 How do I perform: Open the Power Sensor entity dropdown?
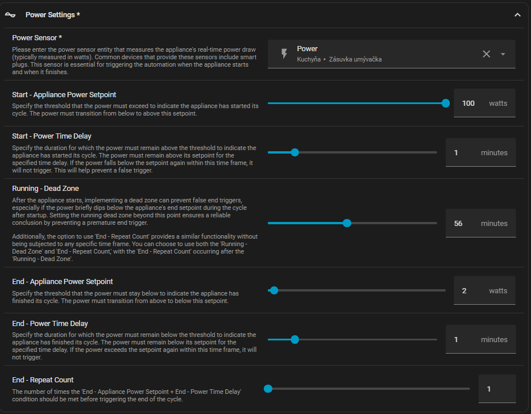(x=503, y=53)
